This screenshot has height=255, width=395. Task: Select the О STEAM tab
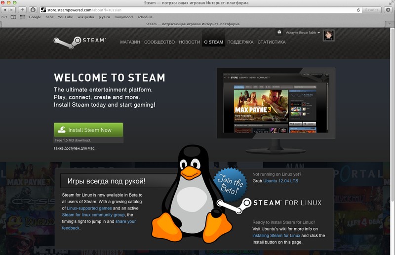(x=214, y=42)
